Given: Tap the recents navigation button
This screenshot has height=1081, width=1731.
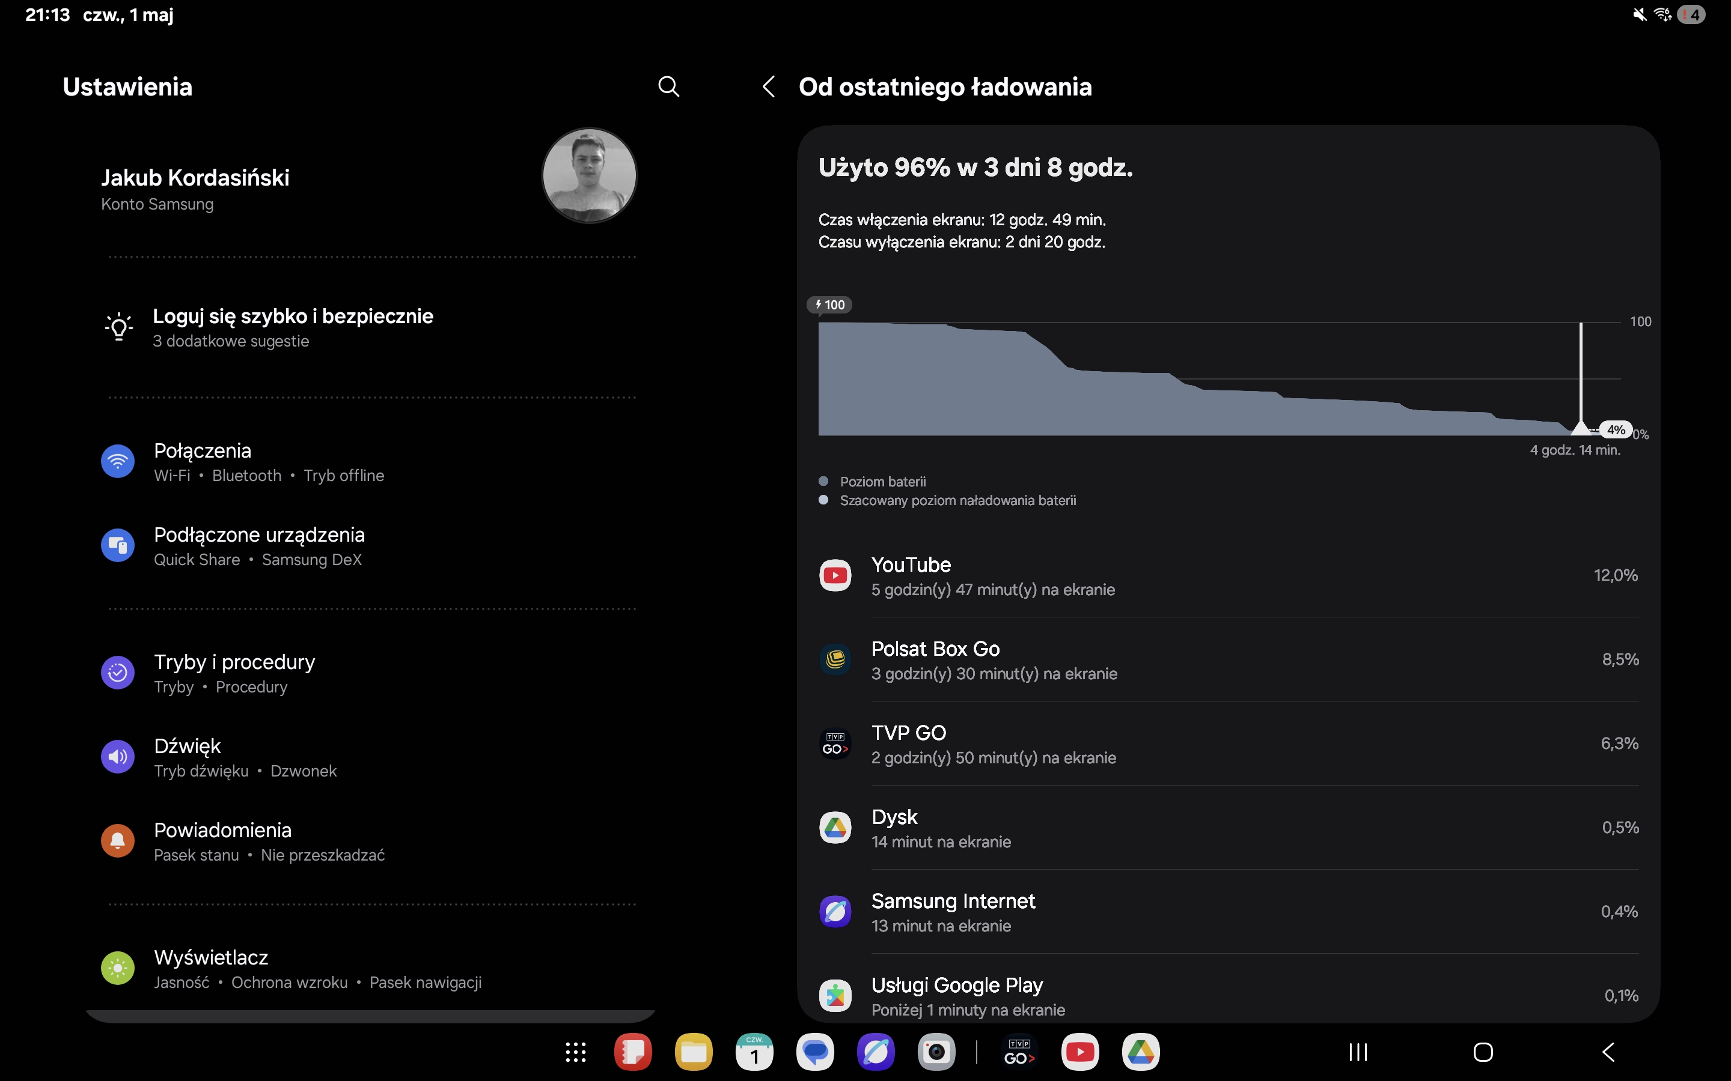Looking at the screenshot, I should click(x=1358, y=1052).
